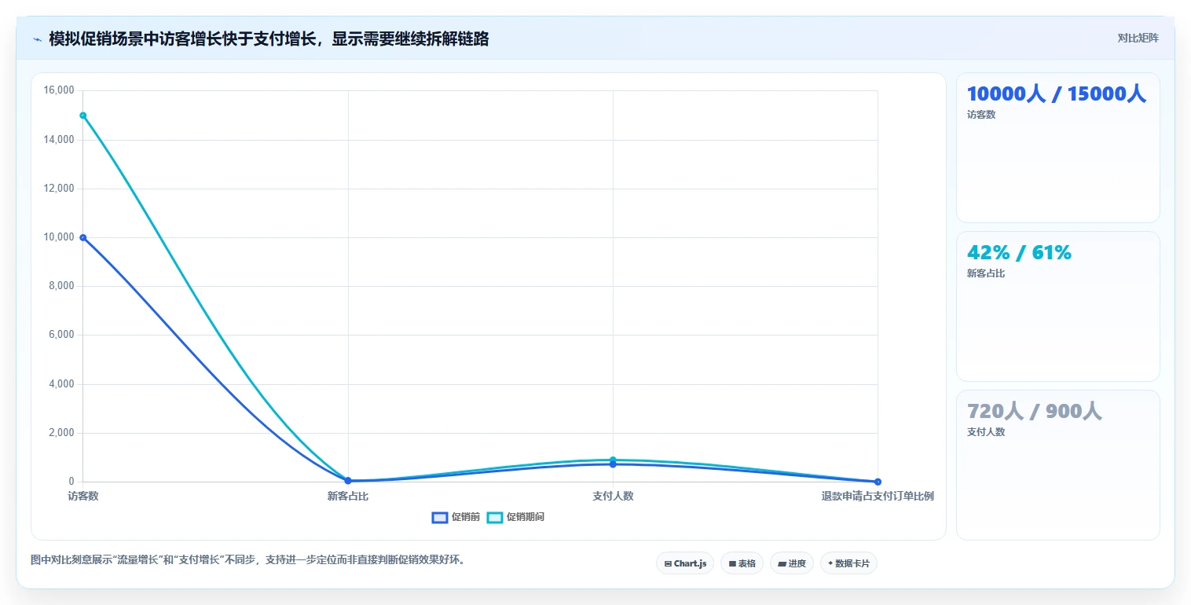Click the headline starting 模拟促销场景中访客增长
This screenshot has height=605, width=1191.
269,39
